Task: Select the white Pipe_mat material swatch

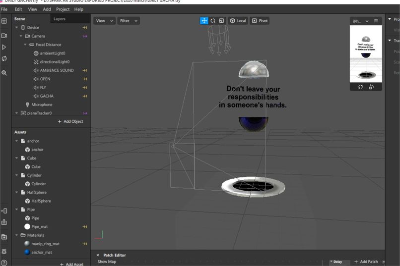Action: (27, 226)
